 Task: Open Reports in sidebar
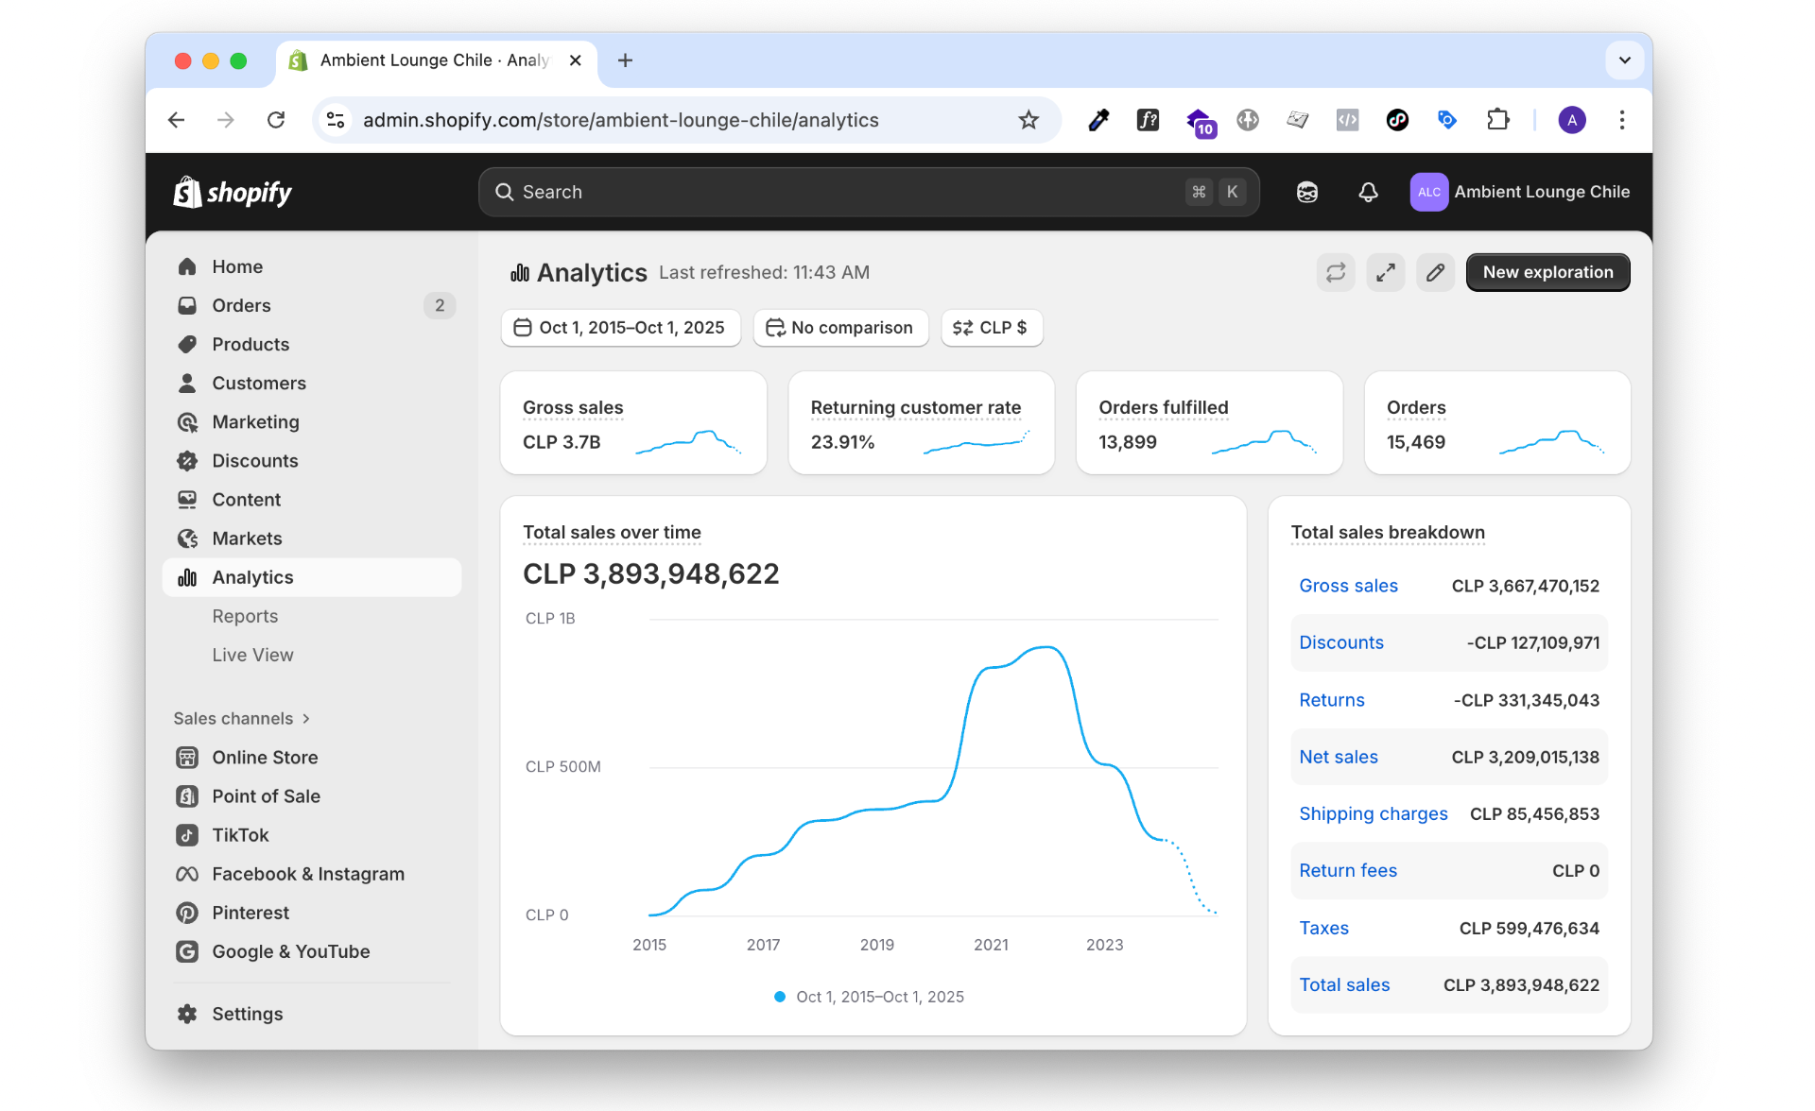245,616
